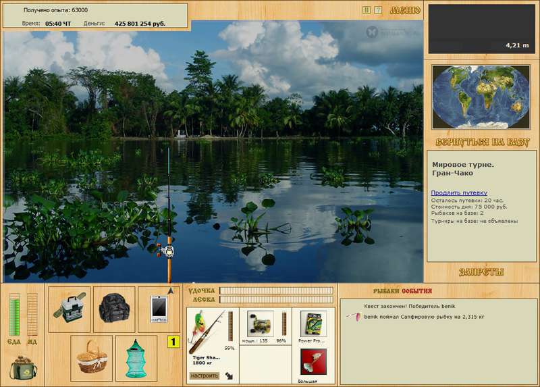This screenshot has height=387, width=540.
Task: Click the pause icon near Меню
Action: 367,10
